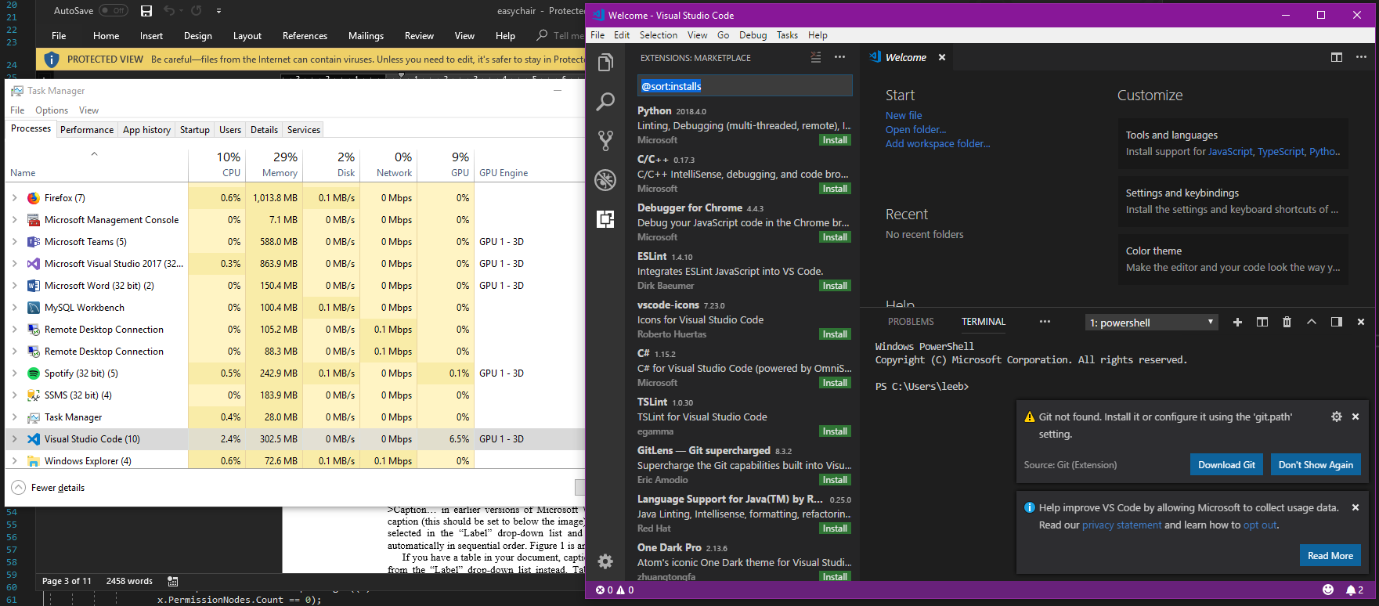The width and height of the screenshot is (1379, 606).
Task: Expand the Windows Explorer process group
Action: [14, 461]
